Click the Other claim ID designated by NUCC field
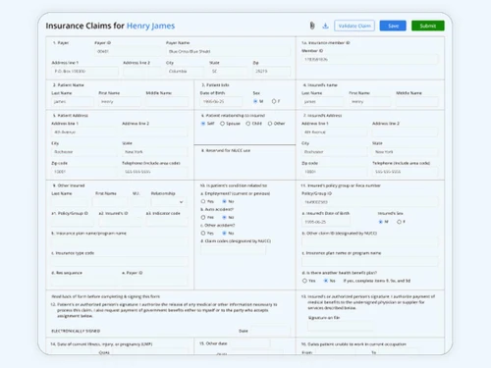The width and height of the screenshot is (491, 368). (369, 242)
